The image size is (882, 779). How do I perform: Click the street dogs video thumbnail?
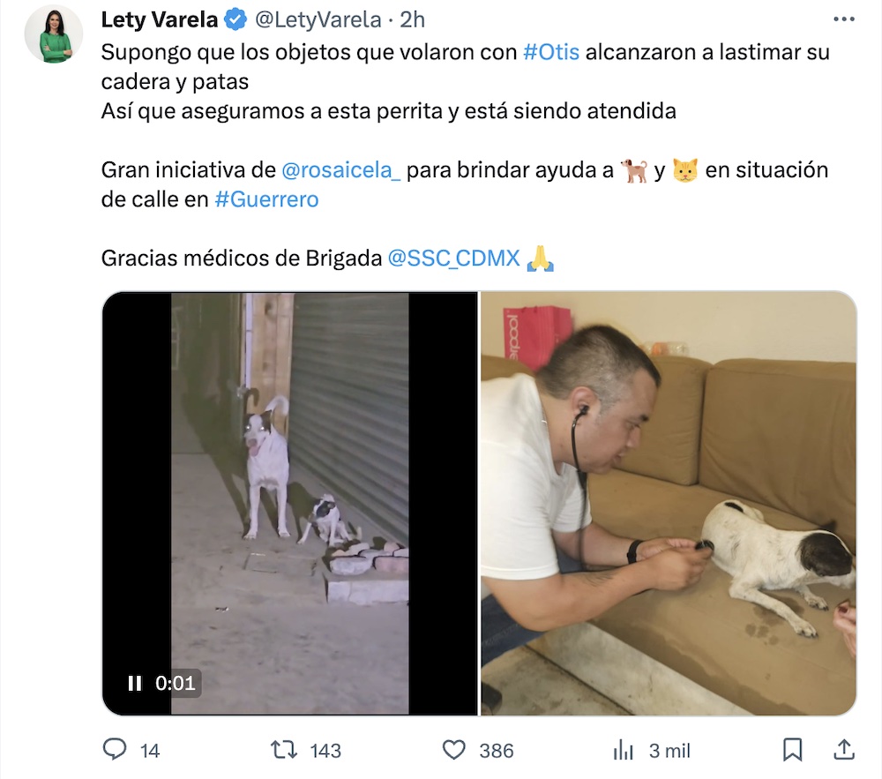tap(289, 504)
